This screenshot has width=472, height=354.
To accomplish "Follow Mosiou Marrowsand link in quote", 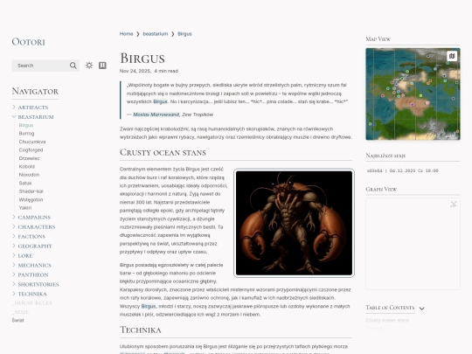I will 156,115.
